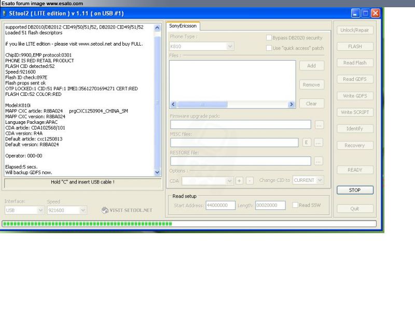Viewport: 415px width, 314px height.
Task: Click the E button beside MISC files
Action: [x=307, y=142]
